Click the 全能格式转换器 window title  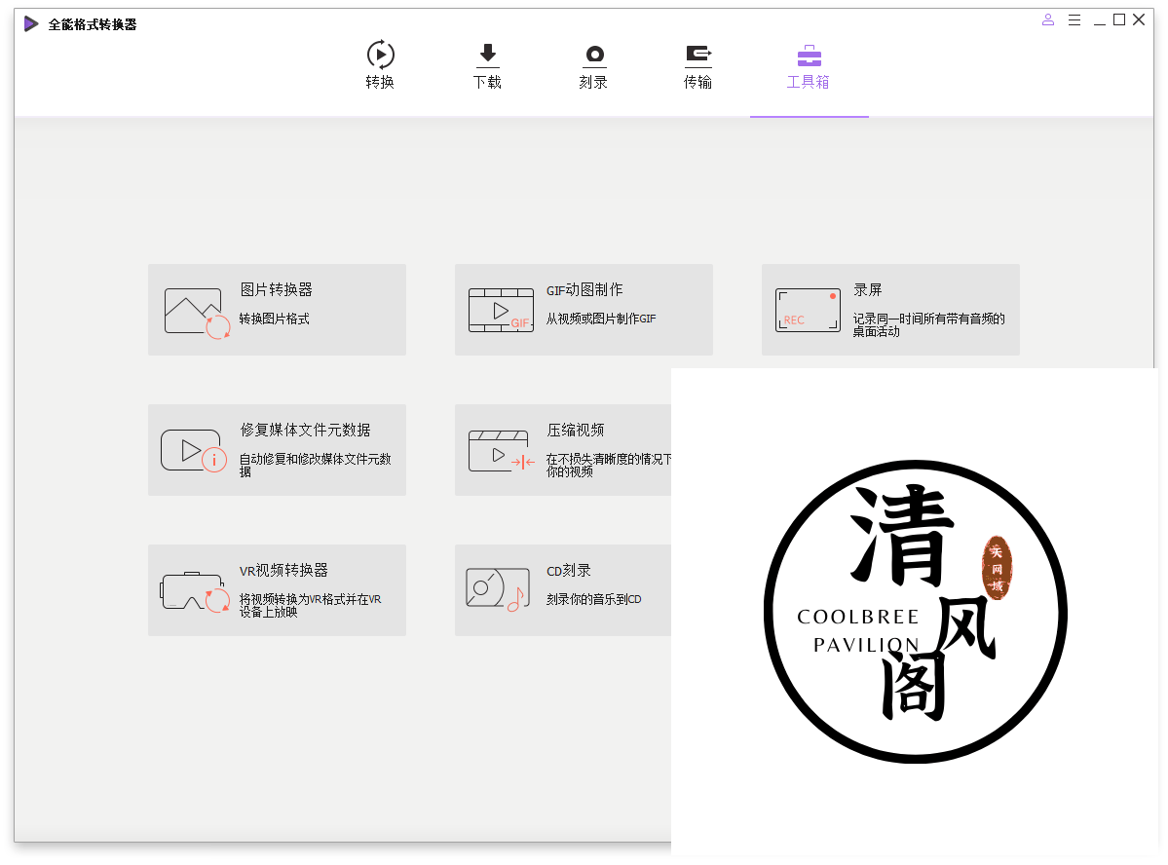pos(93,24)
